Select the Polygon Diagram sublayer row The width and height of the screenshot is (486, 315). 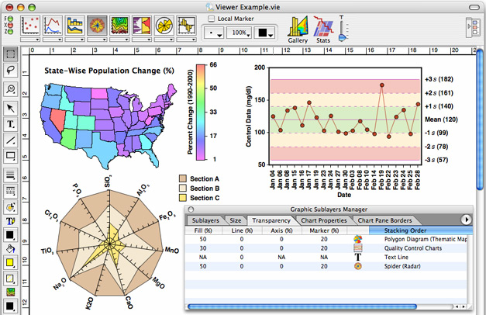326,239
